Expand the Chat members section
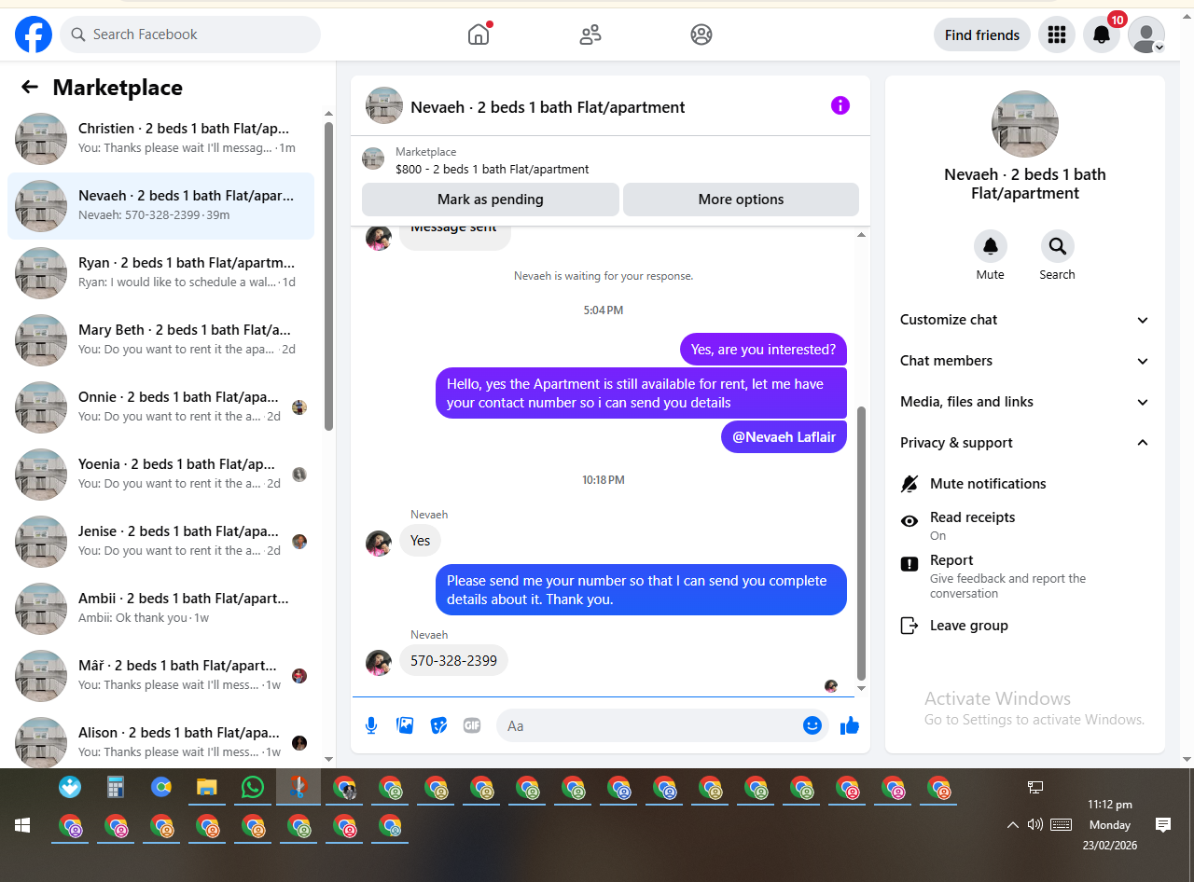 [1025, 361]
